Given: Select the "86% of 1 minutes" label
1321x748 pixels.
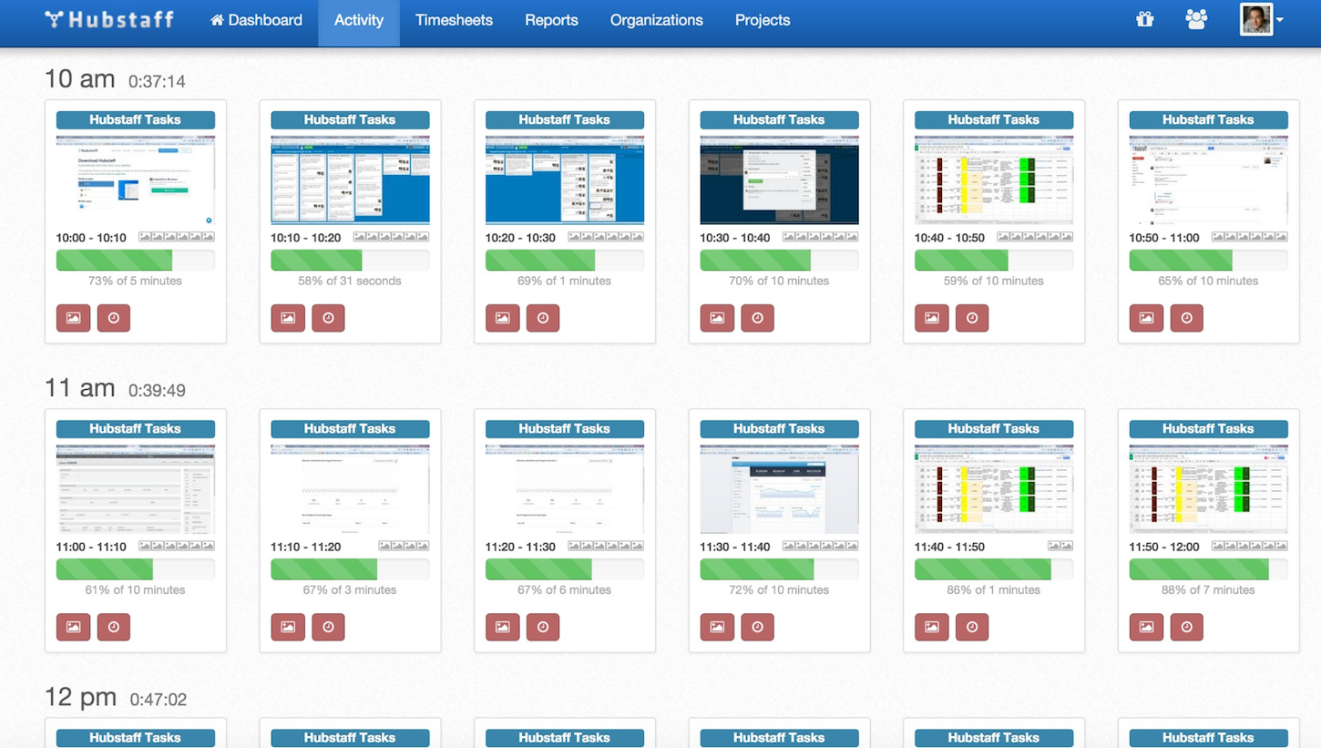Looking at the screenshot, I should (x=994, y=589).
